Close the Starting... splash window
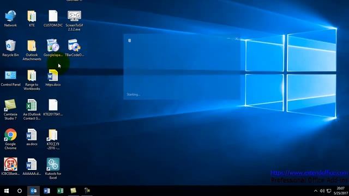Screen dimensions: 349x196 click(x=237, y=39)
